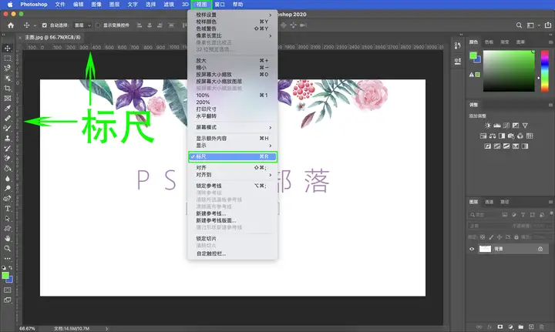Viewport: 555px width, 332px height.
Task: Select the Lasso tool
Action: [x=8, y=68]
